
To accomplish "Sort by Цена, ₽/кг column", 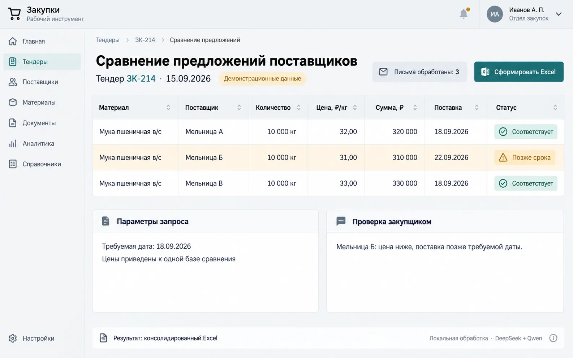I will (355, 108).
